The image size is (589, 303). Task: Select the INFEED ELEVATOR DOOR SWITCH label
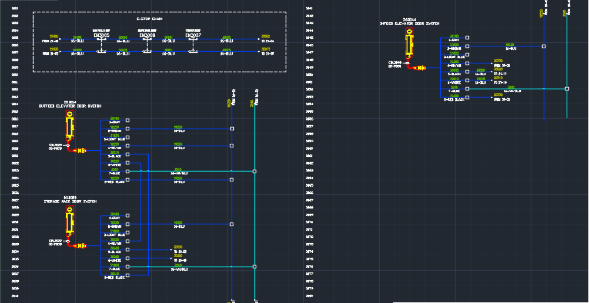[x=410, y=23]
